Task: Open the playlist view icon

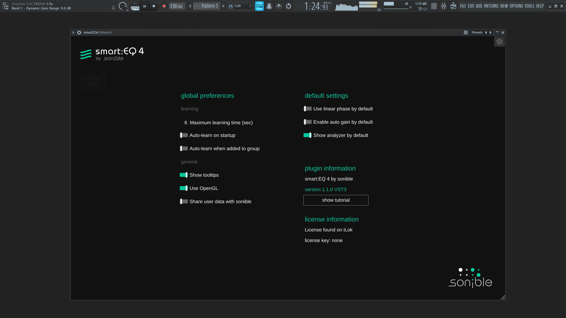Action: coord(434,6)
